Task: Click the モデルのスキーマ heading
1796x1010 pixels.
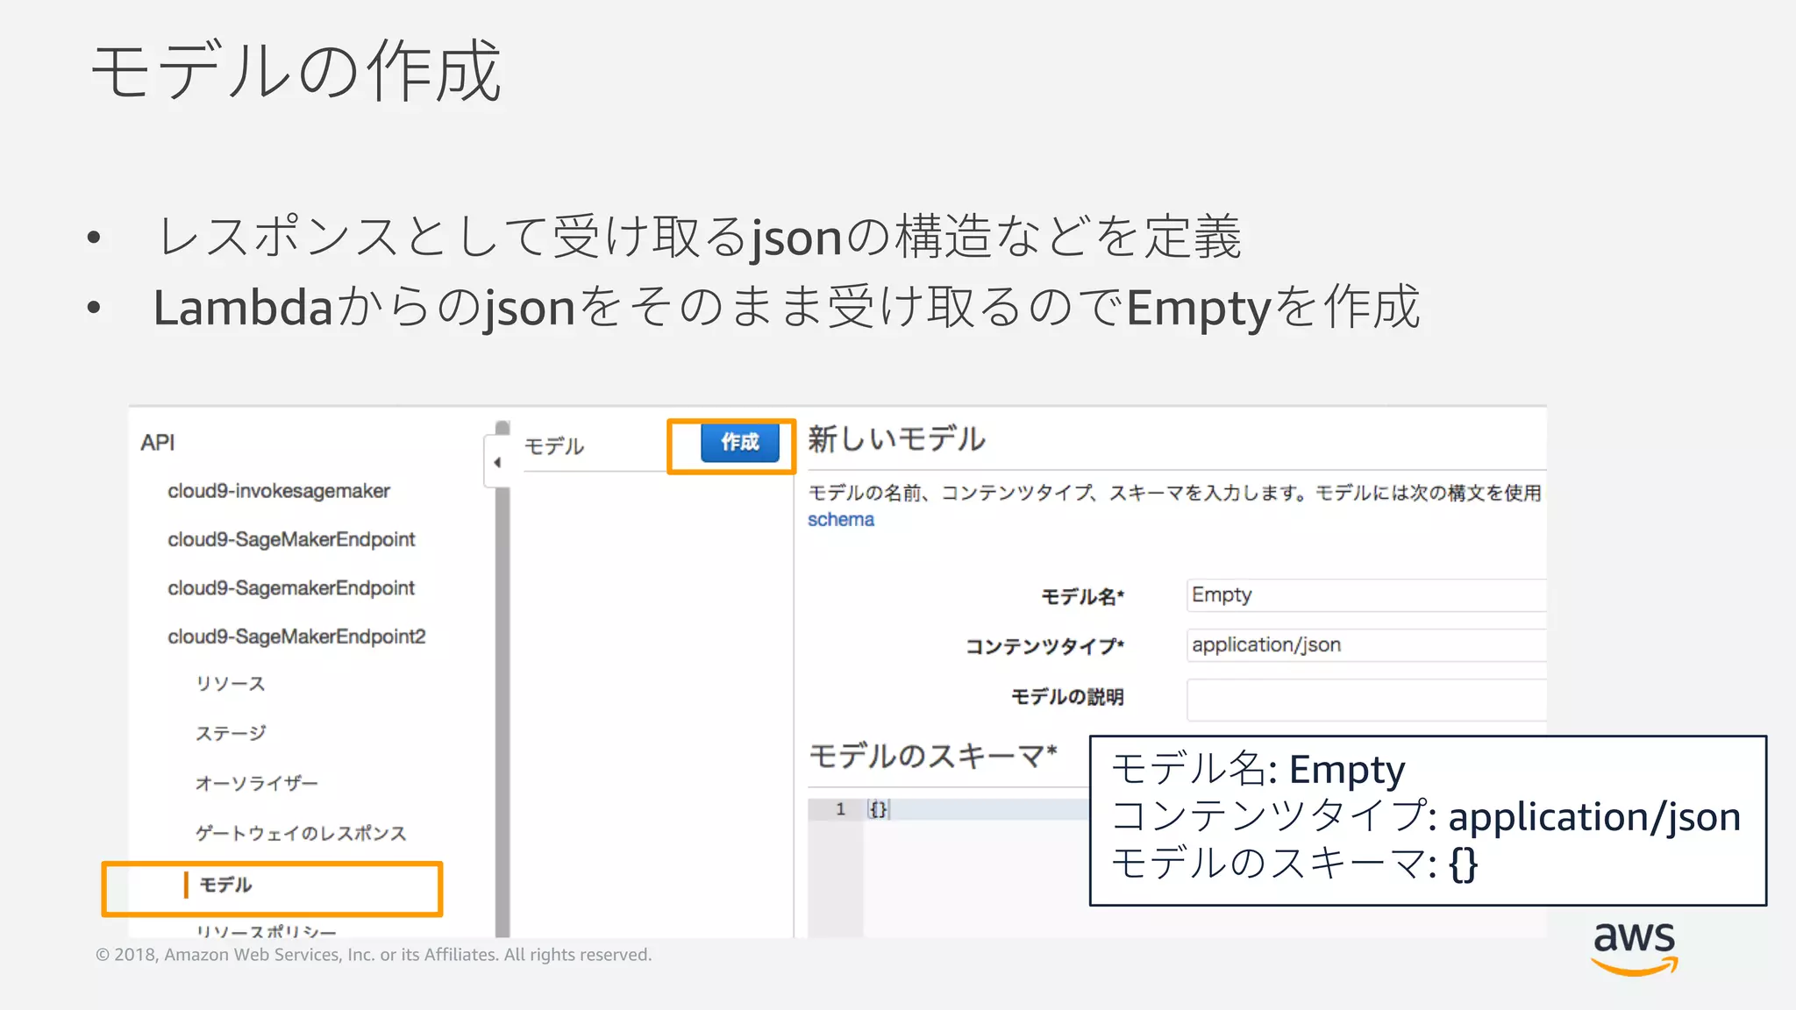Action: coord(933,756)
